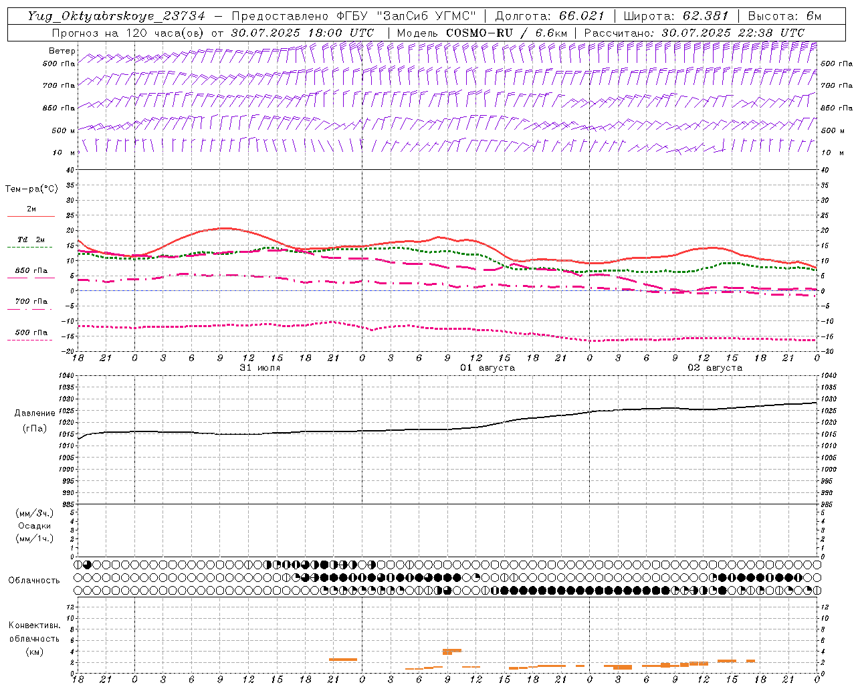Click the solid red 2м legend line sample
Screen dimensions: 856x685
(31, 217)
